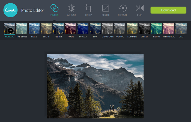The image size is (191, 122).
Task: Apply the Nordic filter thumbnail
Action: [120, 29]
